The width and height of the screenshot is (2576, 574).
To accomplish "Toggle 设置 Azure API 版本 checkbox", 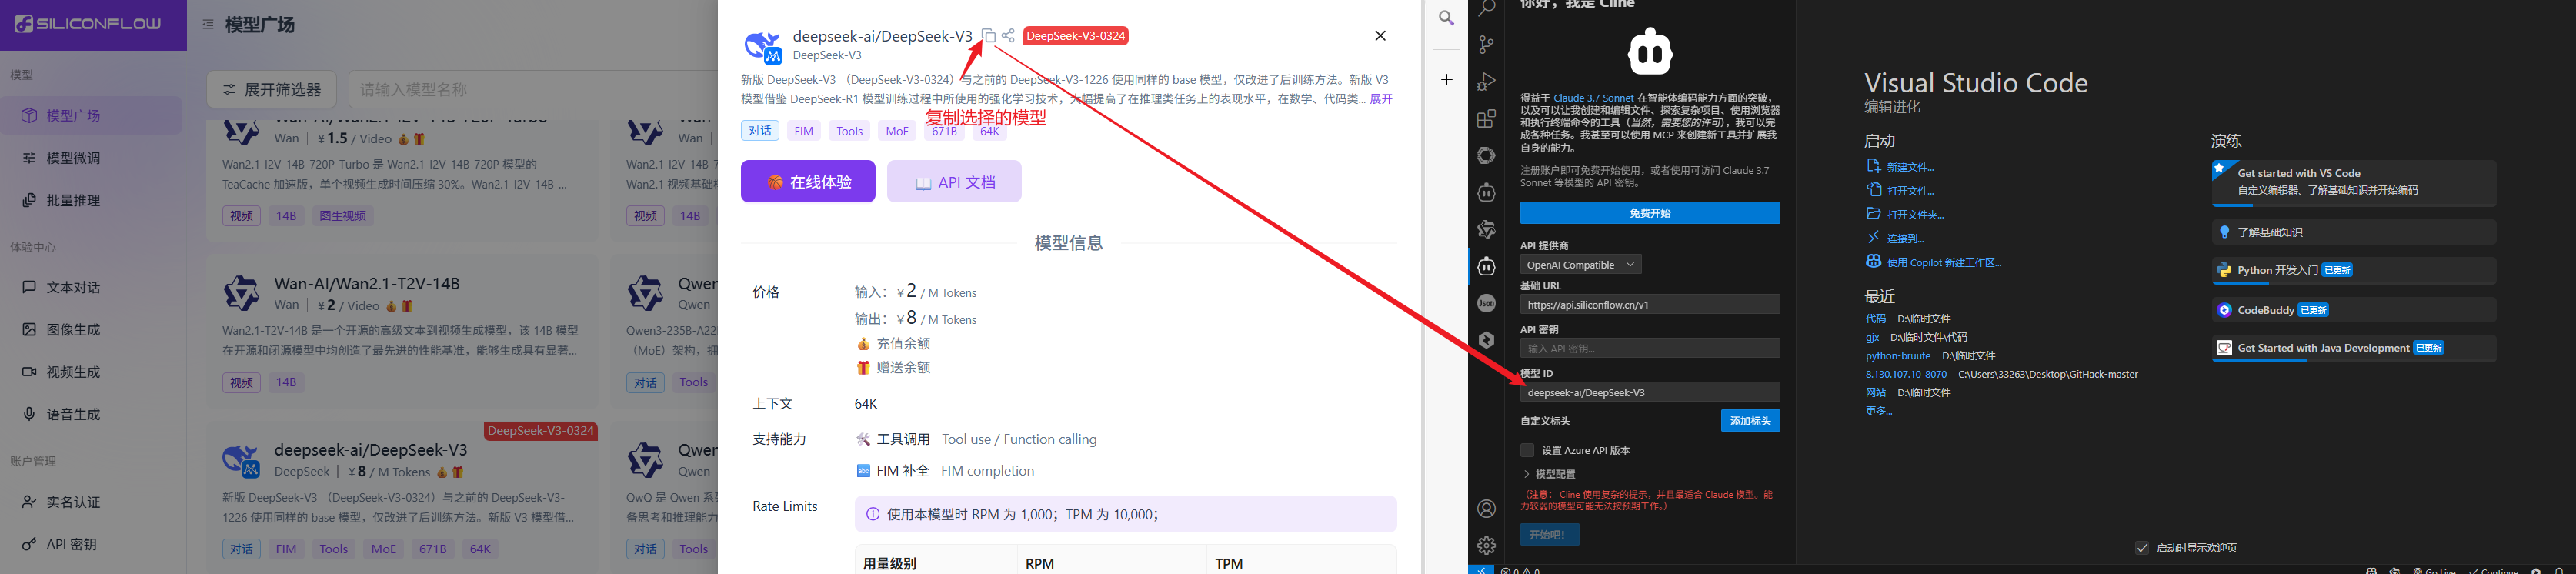I will 1527,450.
